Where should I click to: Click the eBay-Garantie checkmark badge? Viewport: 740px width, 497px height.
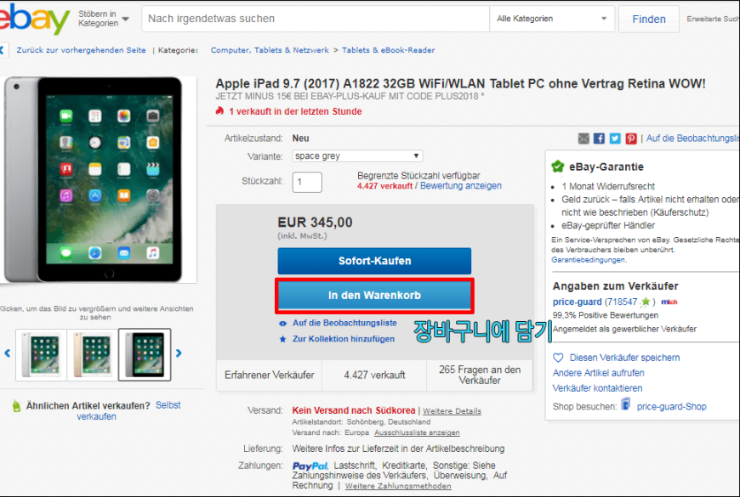point(558,167)
